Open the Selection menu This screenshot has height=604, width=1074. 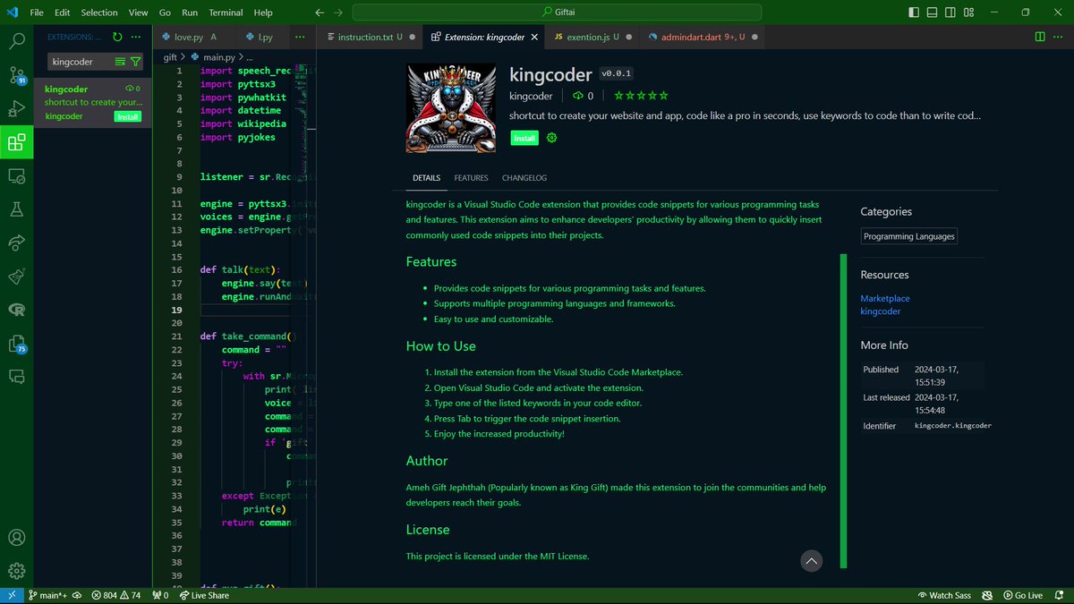pyautogui.click(x=98, y=13)
